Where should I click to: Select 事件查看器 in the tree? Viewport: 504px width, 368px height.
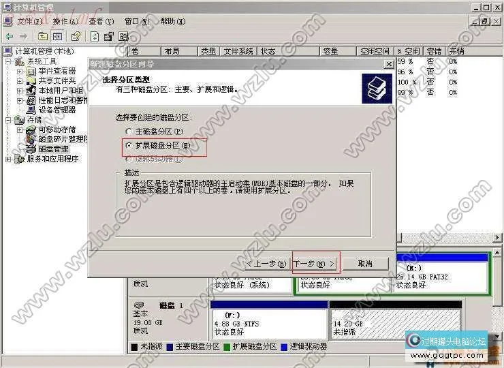[57, 71]
